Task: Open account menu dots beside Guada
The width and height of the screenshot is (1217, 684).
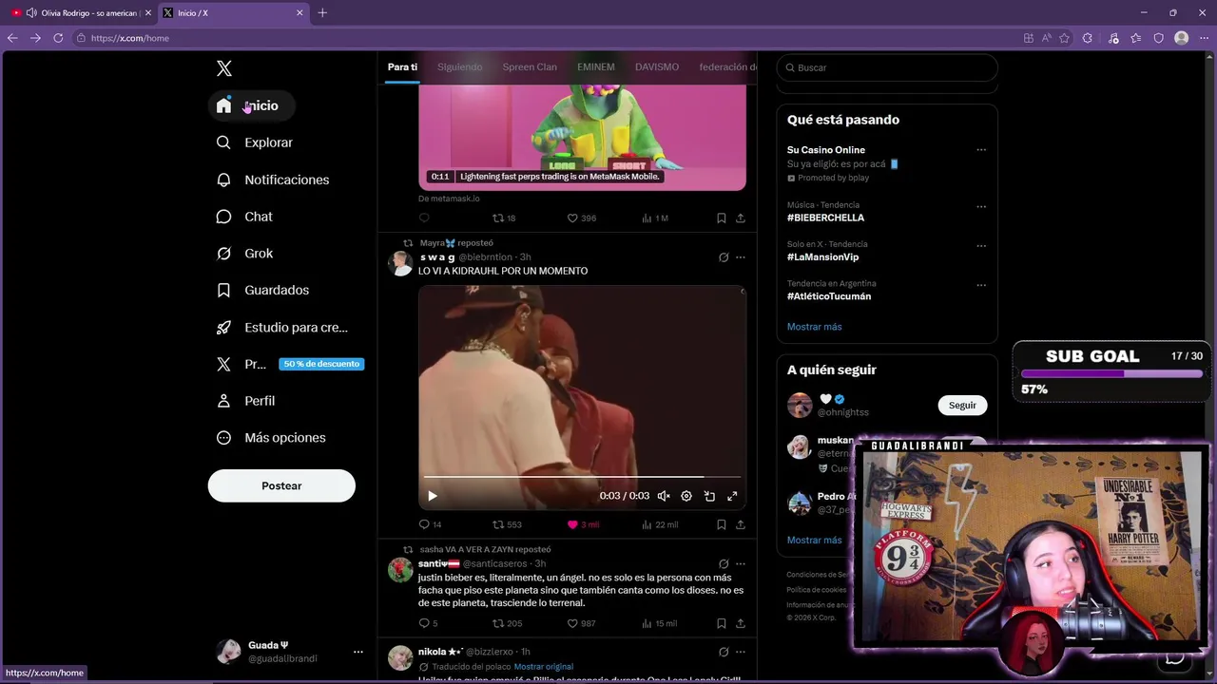Action: 358,652
